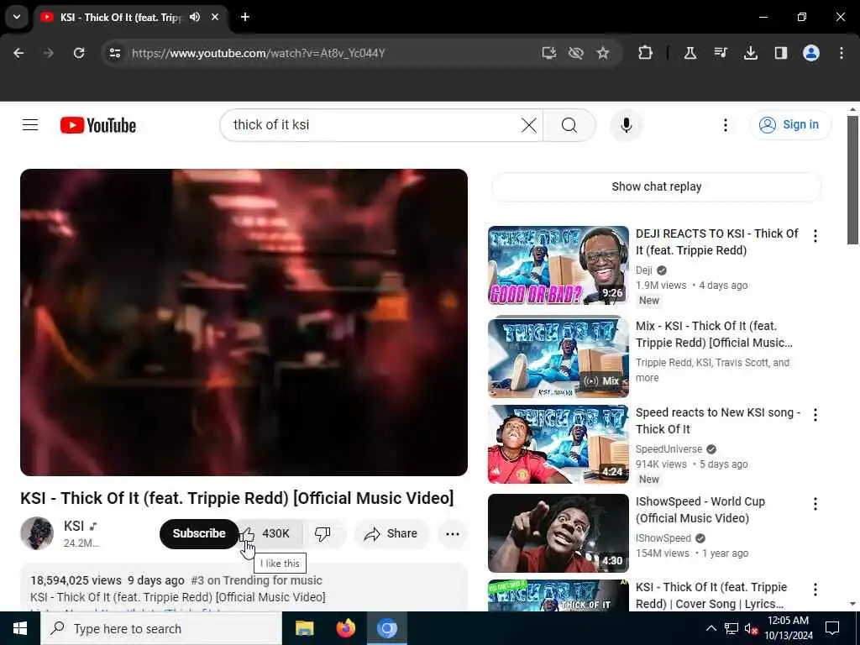Toggle browser side panel
Screen dimensions: 860x645
780,53
